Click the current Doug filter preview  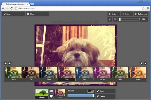tap(60, 93)
